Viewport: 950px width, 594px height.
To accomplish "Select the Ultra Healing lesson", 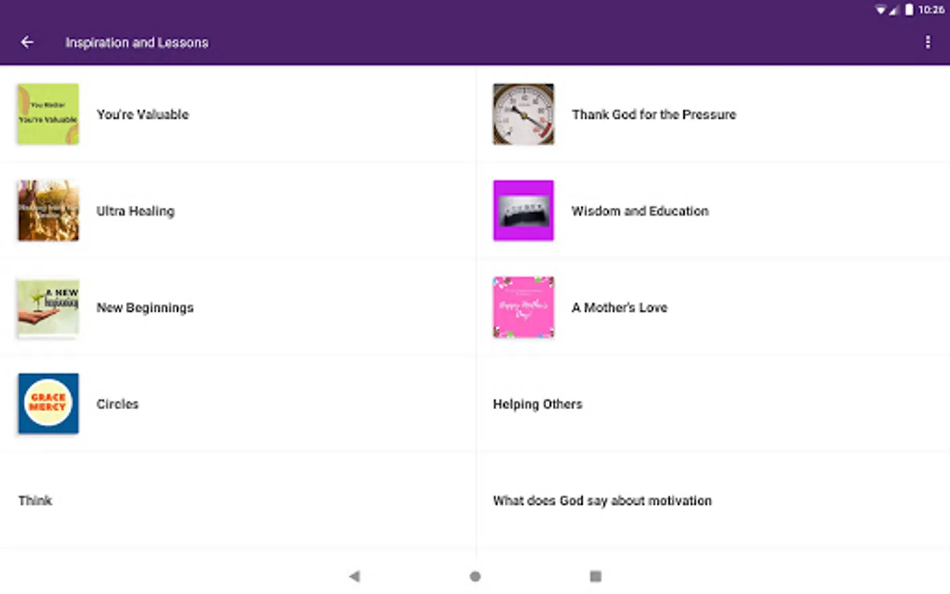I will click(135, 211).
